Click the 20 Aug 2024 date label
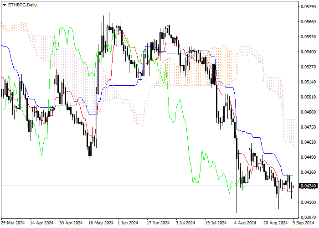The width and height of the screenshot is (319, 228). (x=276, y=223)
